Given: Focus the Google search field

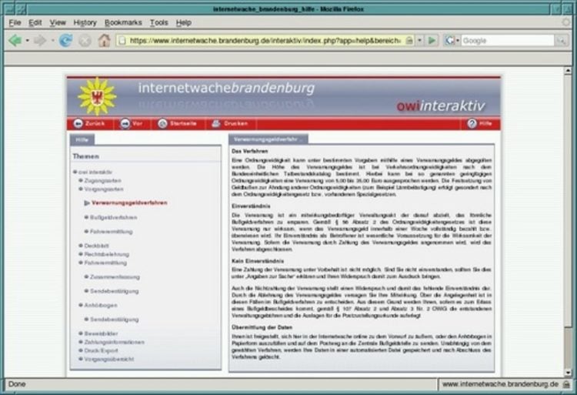Looking at the screenshot, I should [x=508, y=41].
